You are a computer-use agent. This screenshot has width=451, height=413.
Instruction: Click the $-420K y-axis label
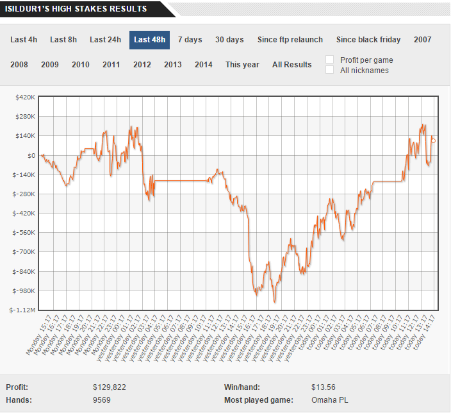(24, 214)
